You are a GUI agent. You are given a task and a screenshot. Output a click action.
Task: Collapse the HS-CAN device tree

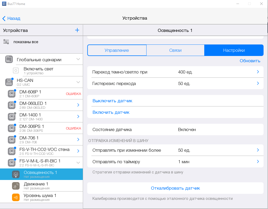point(78,82)
